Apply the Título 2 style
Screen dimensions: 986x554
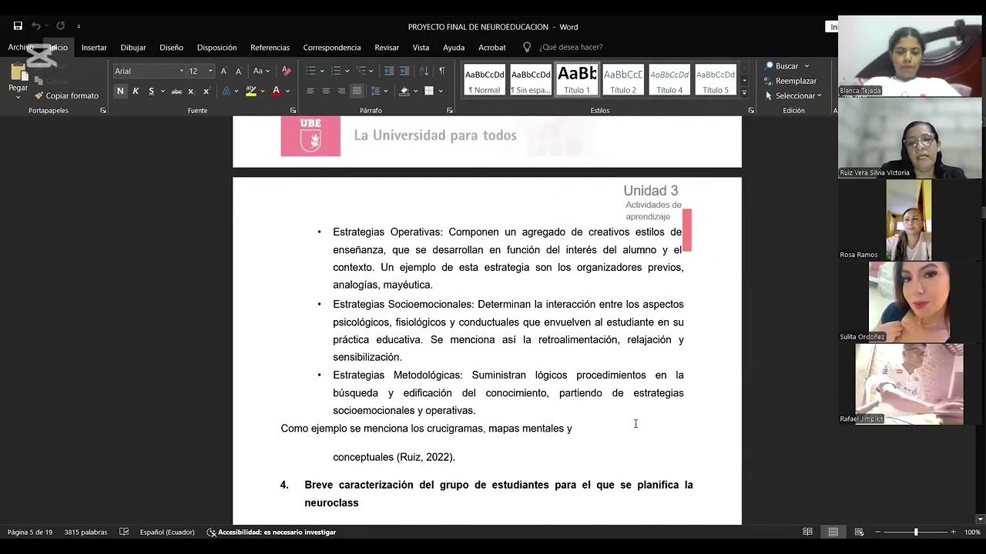pos(623,80)
